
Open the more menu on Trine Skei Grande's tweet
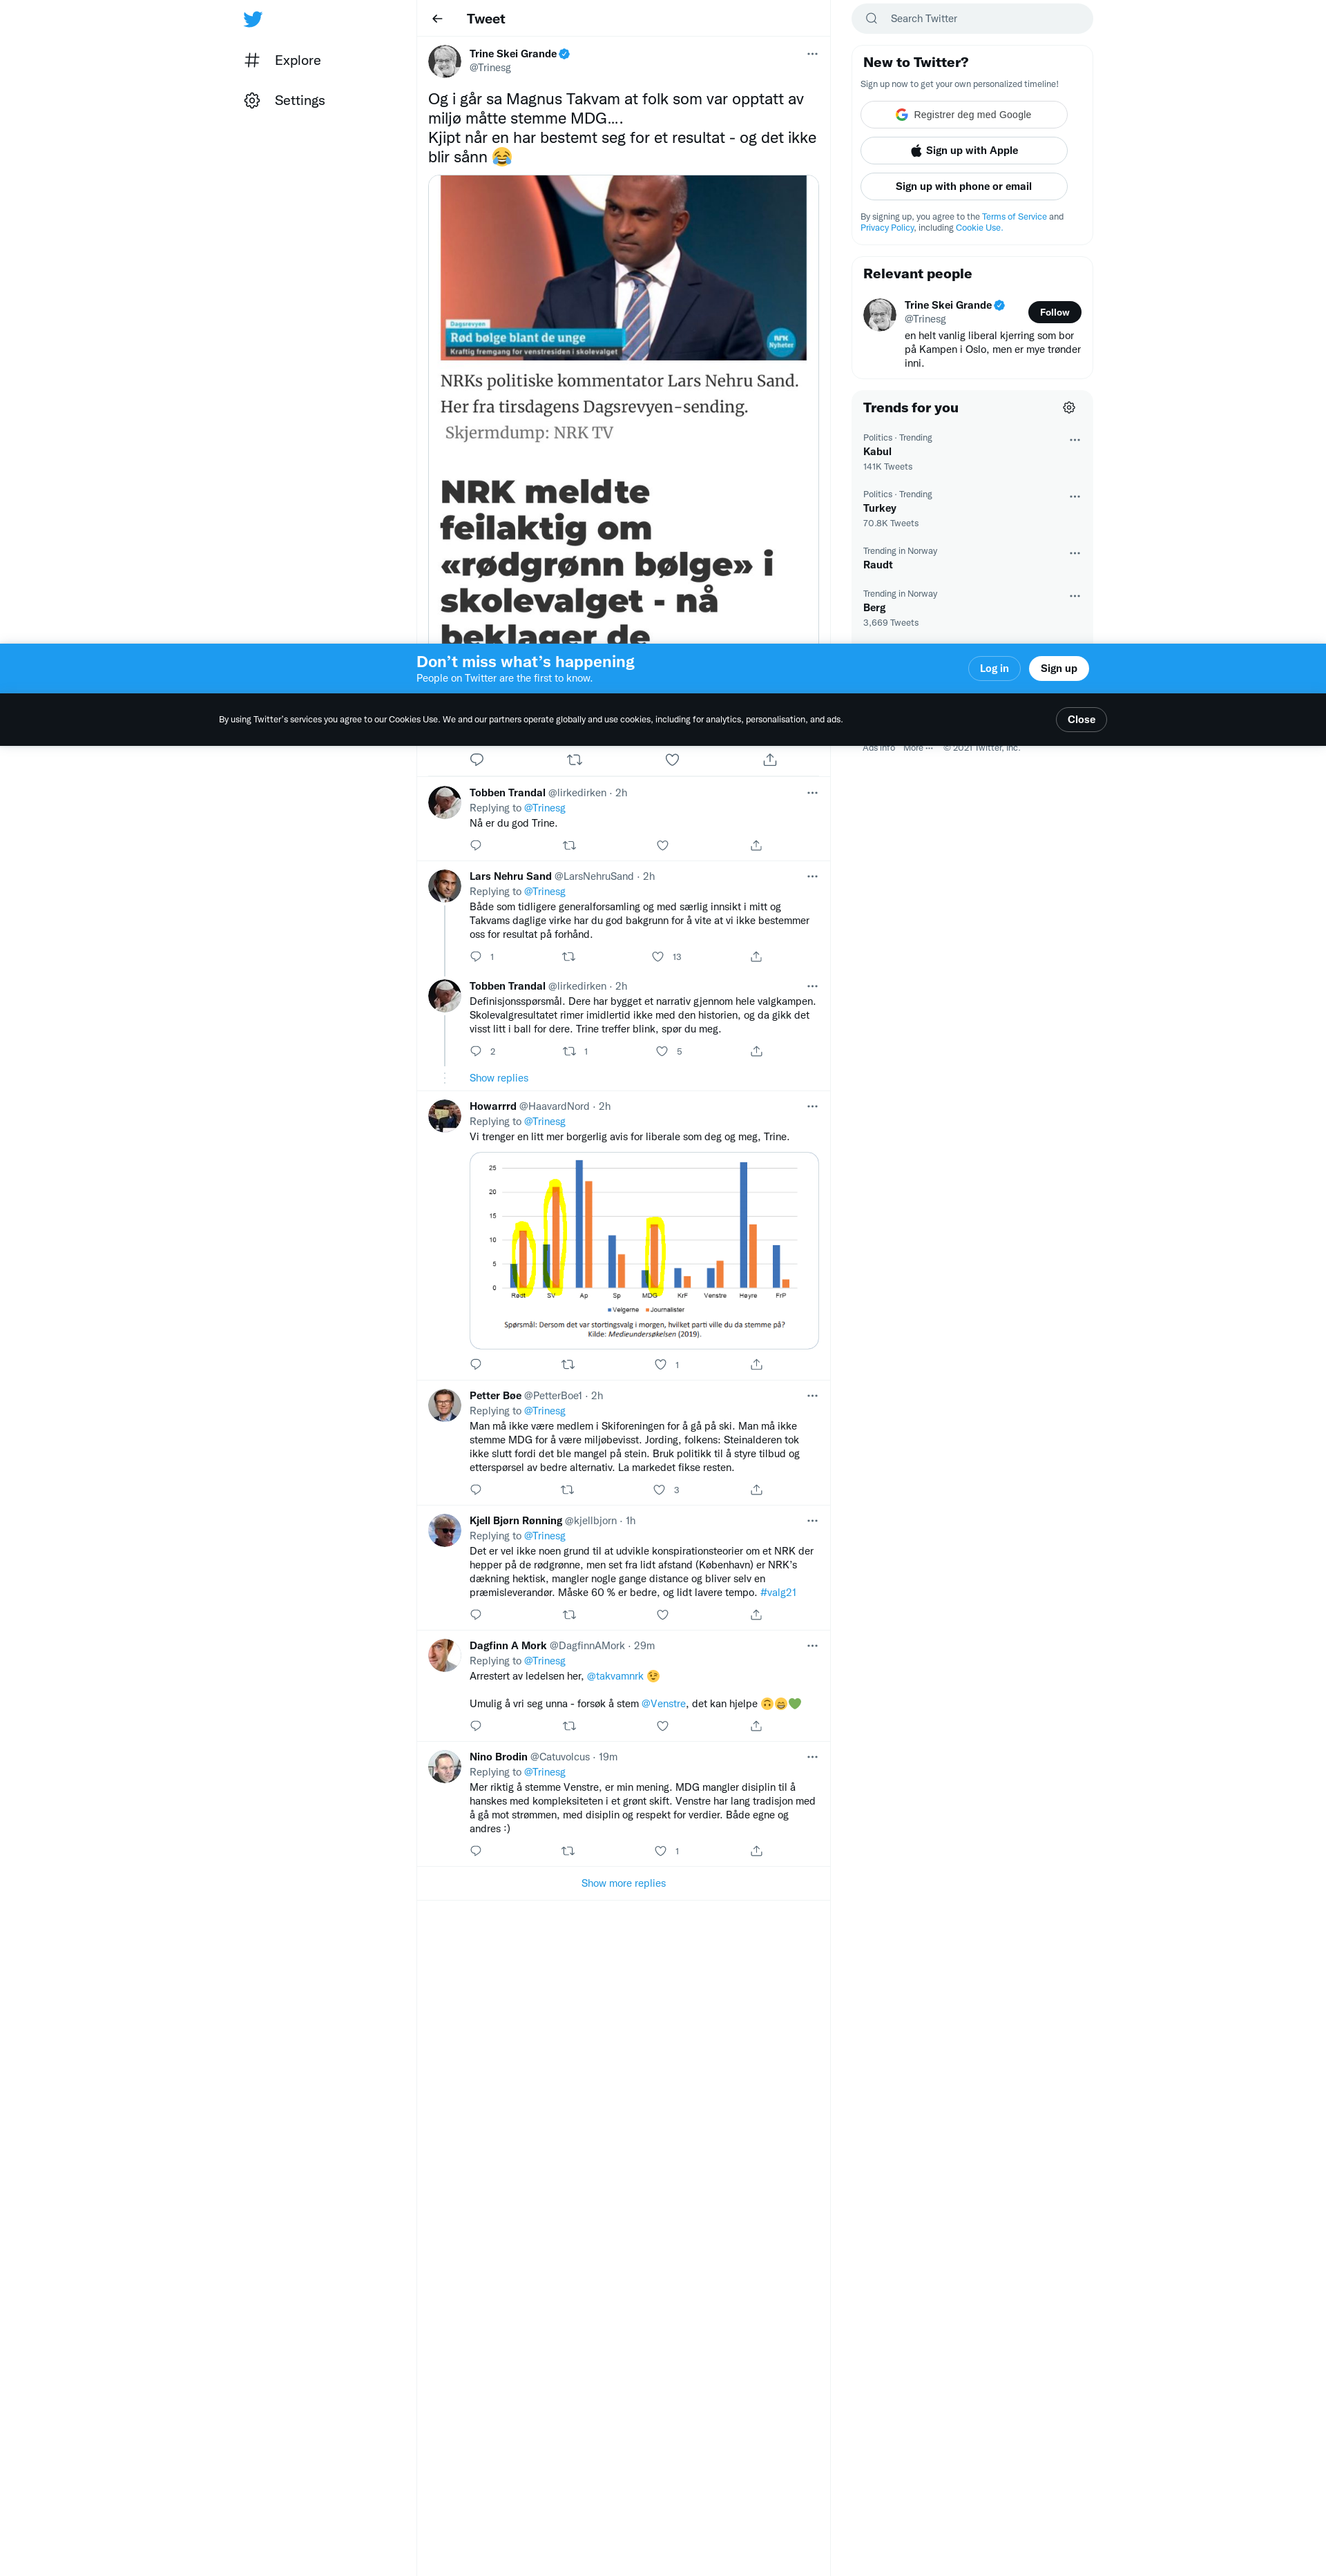coord(812,54)
